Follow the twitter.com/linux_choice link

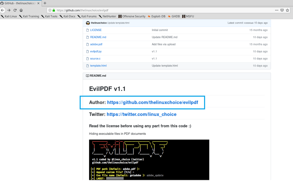[x=142, y=114]
